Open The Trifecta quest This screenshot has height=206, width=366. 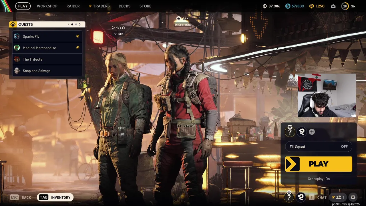47,59
